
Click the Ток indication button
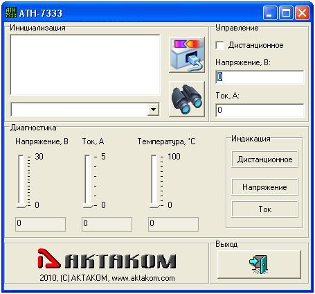[264, 209]
